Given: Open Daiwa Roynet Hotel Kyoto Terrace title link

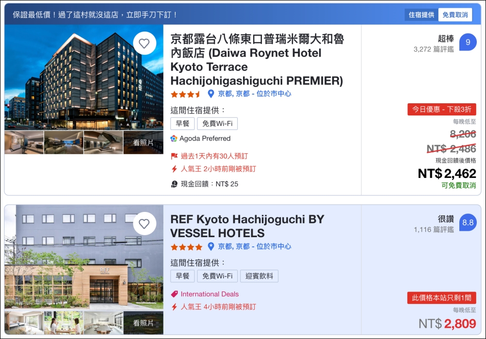Looking at the screenshot, I should click(257, 60).
